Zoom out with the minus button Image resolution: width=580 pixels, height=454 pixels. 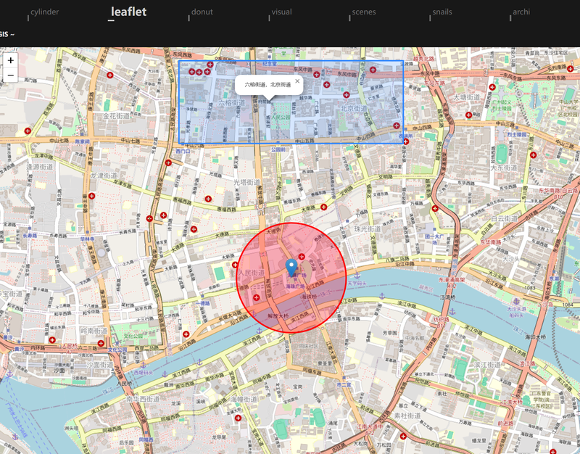click(x=11, y=75)
